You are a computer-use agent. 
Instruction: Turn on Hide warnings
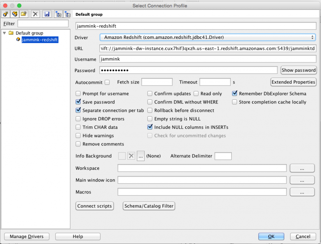tap(78, 135)
